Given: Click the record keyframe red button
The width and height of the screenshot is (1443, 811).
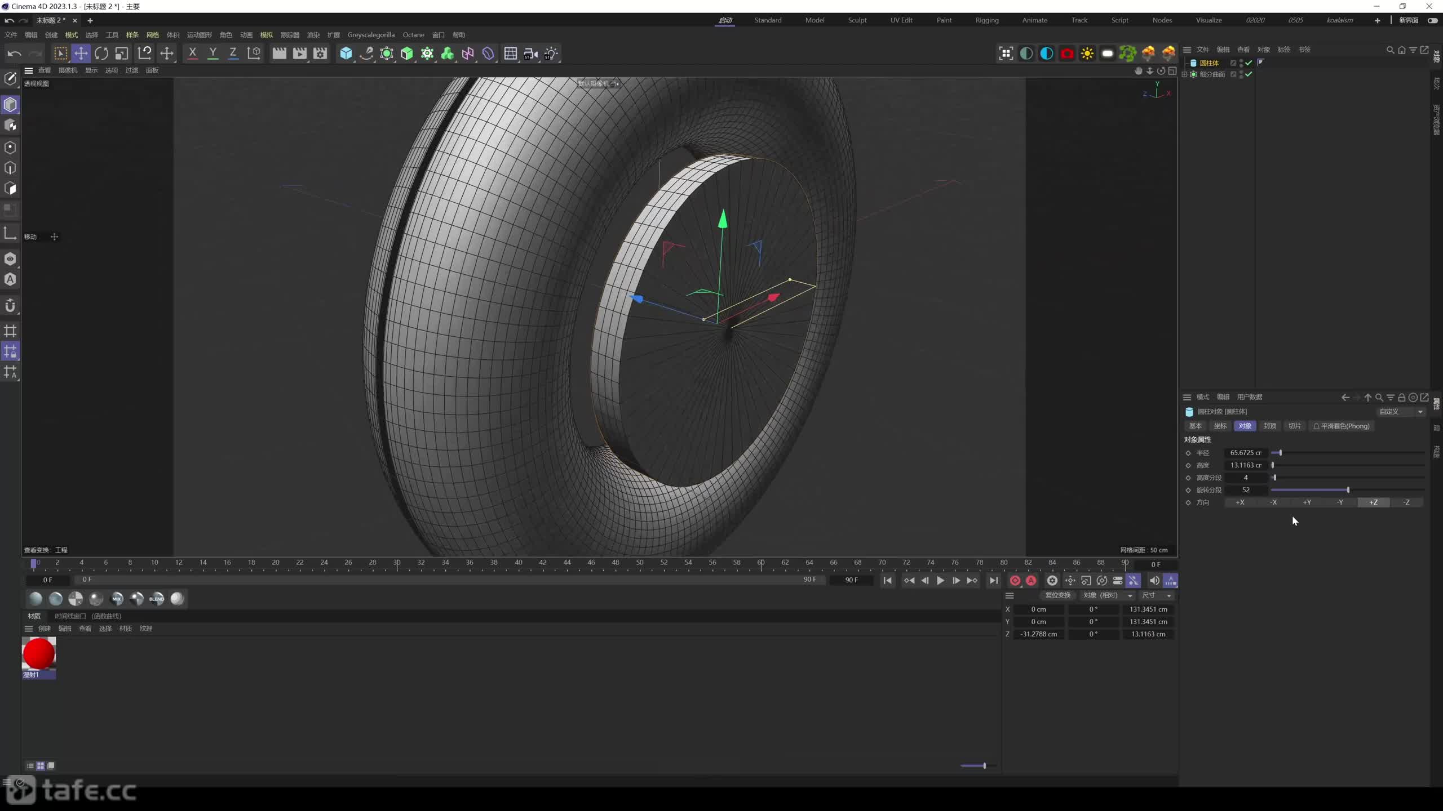Looking at the screenshot, I should coord(1015,581).
